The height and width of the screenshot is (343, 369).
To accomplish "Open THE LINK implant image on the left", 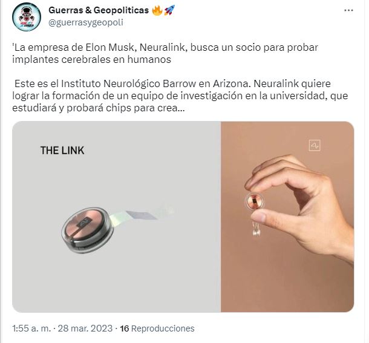I will 117,217.
